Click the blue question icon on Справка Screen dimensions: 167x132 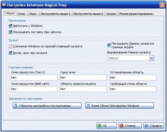(x=146, y=126)
